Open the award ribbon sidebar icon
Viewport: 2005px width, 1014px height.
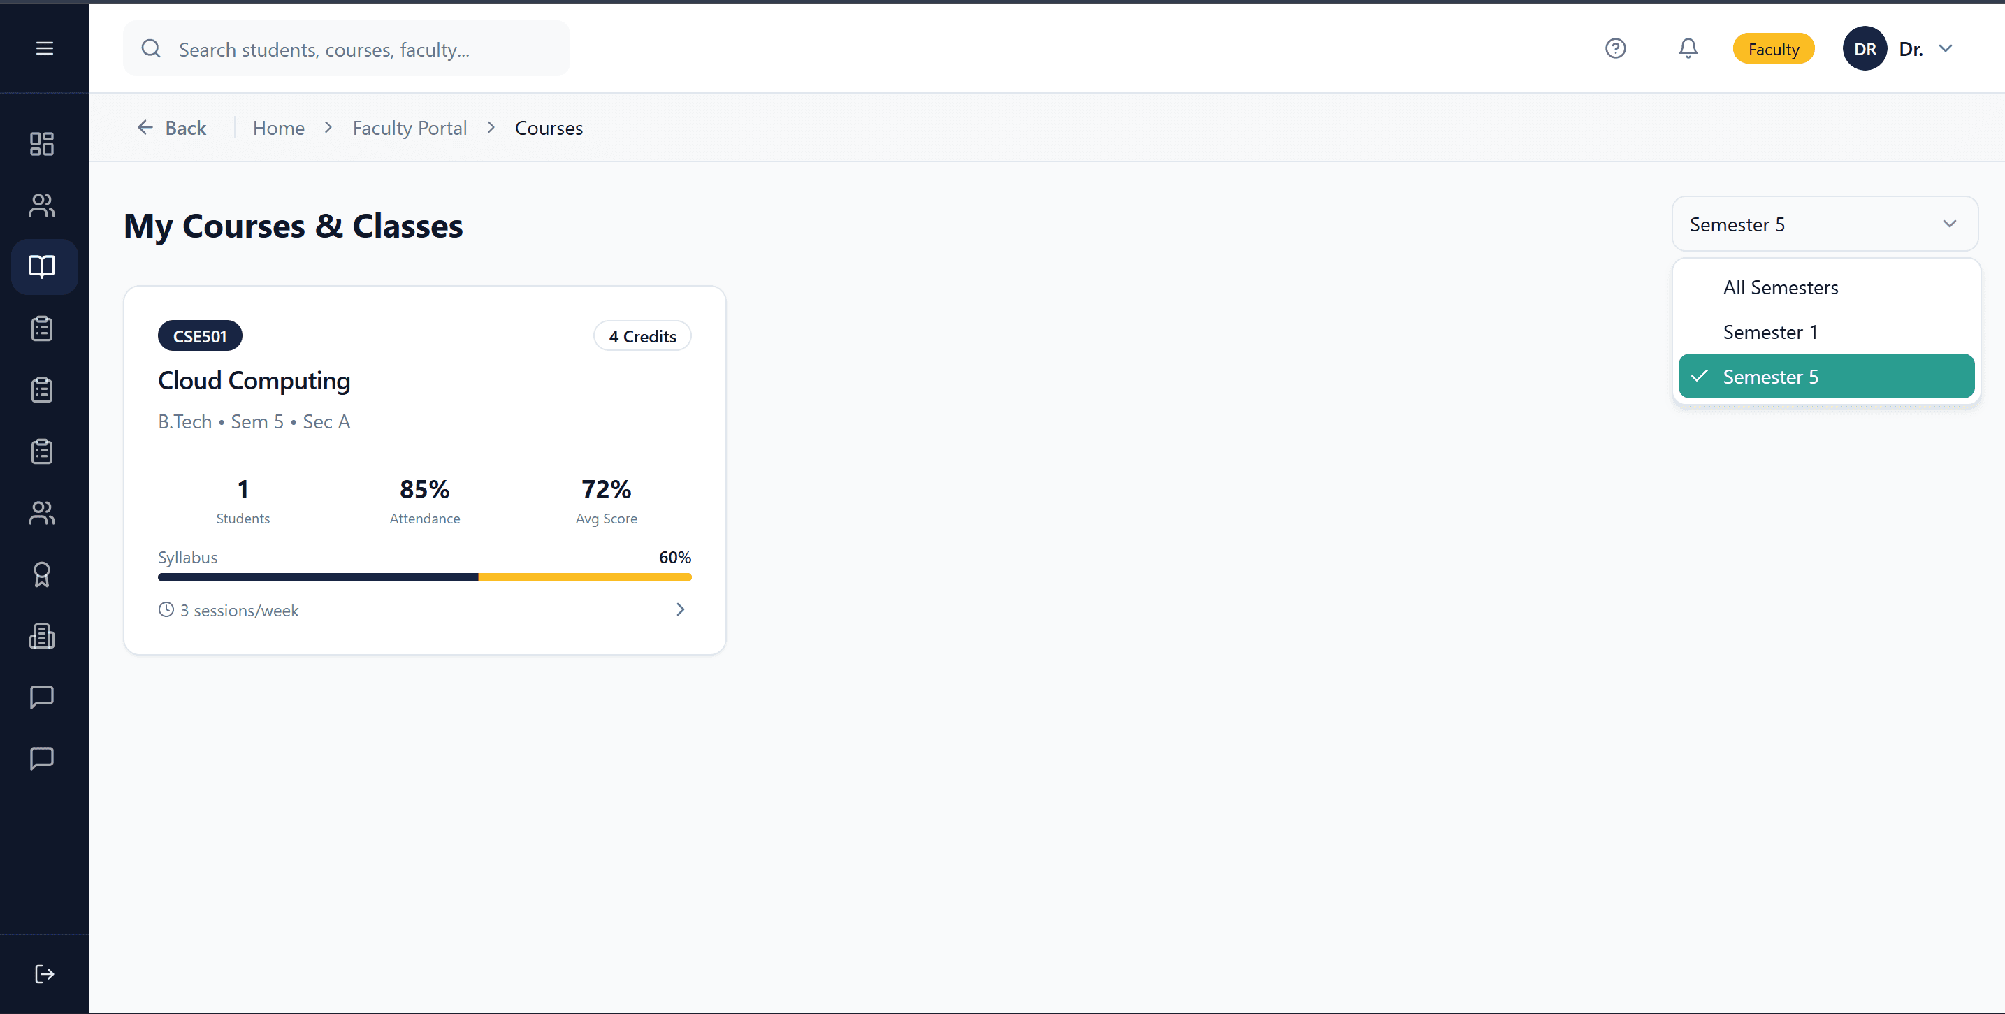click(x=42, y=574)
